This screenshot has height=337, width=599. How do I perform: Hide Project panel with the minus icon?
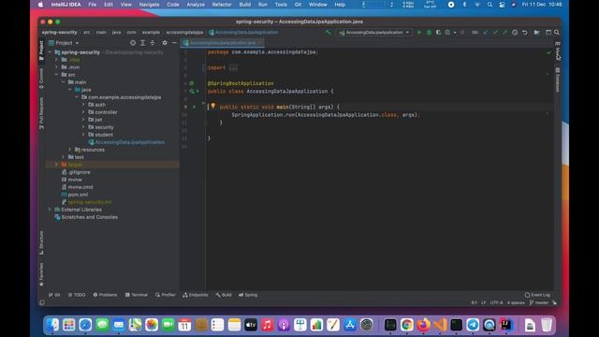[174, 43]
